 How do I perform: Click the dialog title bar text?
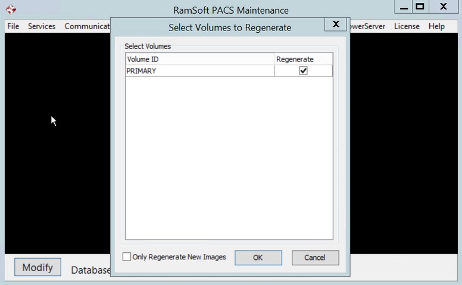click(x=230, y=27)
